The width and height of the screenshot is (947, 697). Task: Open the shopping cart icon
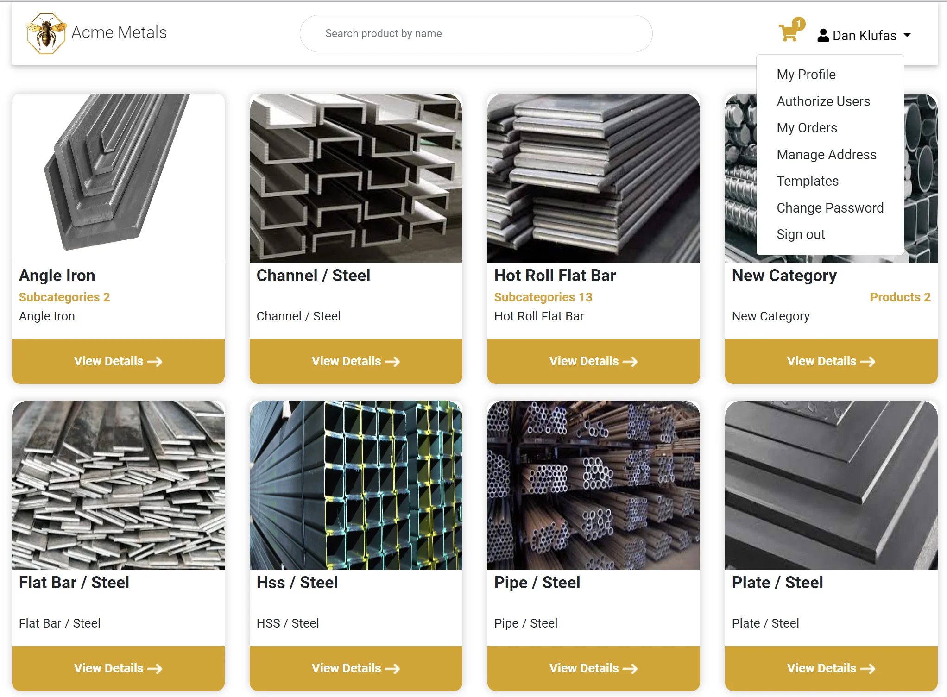point(788,33)
